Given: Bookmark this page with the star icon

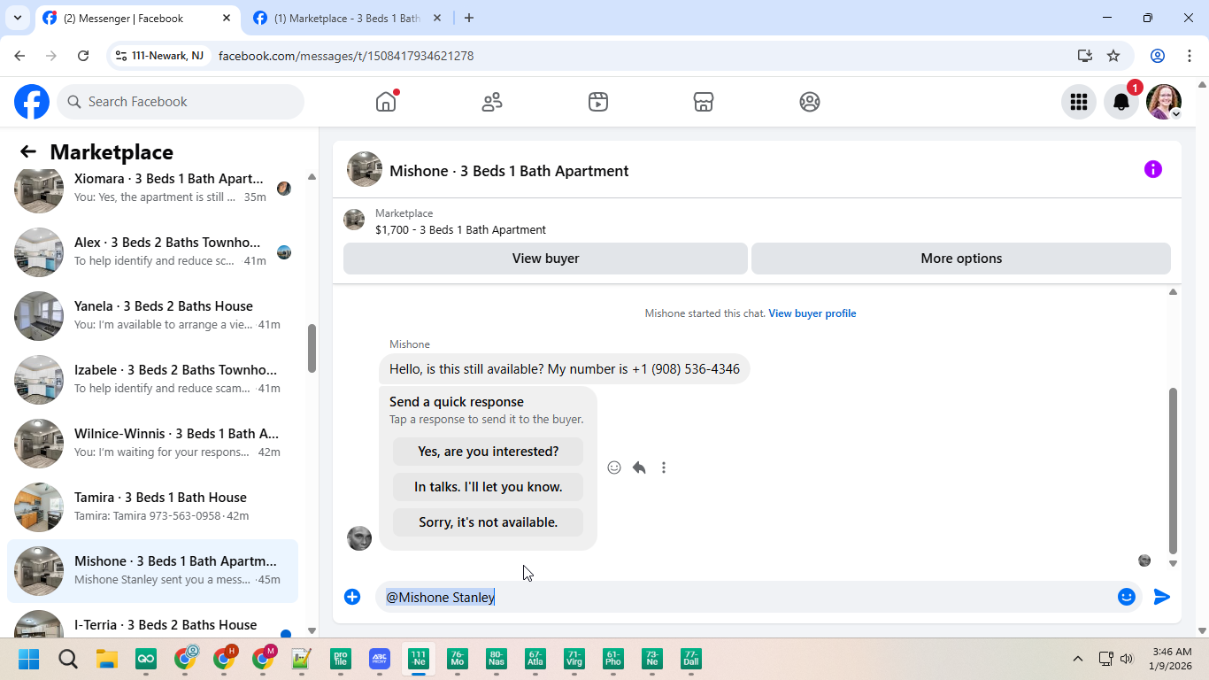Looking at the screenshot, I should point(1113,56).
